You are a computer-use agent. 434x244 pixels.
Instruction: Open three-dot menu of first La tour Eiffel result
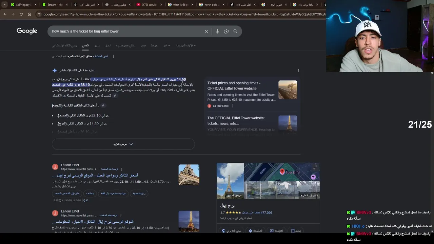[x=121, y=169]
